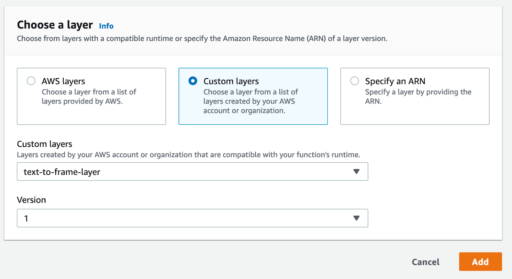512x279 pixels.
Task: Click the Cancel button
Action: pyautogui.click(x=426, y=262)
